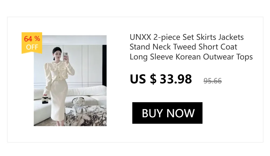Open the UNXX 2-piece Set Skirts Jackets title

tap(187, 37)
